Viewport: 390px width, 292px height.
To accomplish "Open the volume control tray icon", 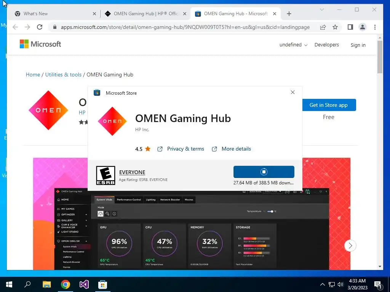I will click(340, 284).
